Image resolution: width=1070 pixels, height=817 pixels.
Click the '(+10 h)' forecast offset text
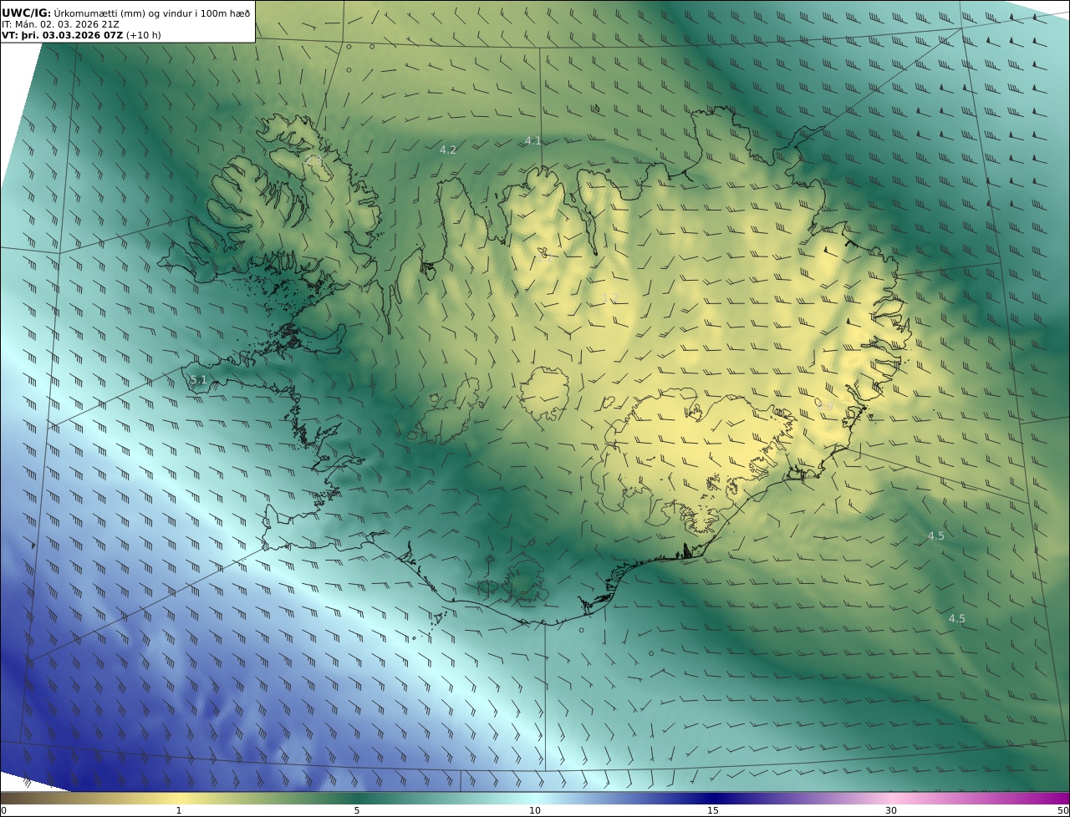(x=144, y=36)
